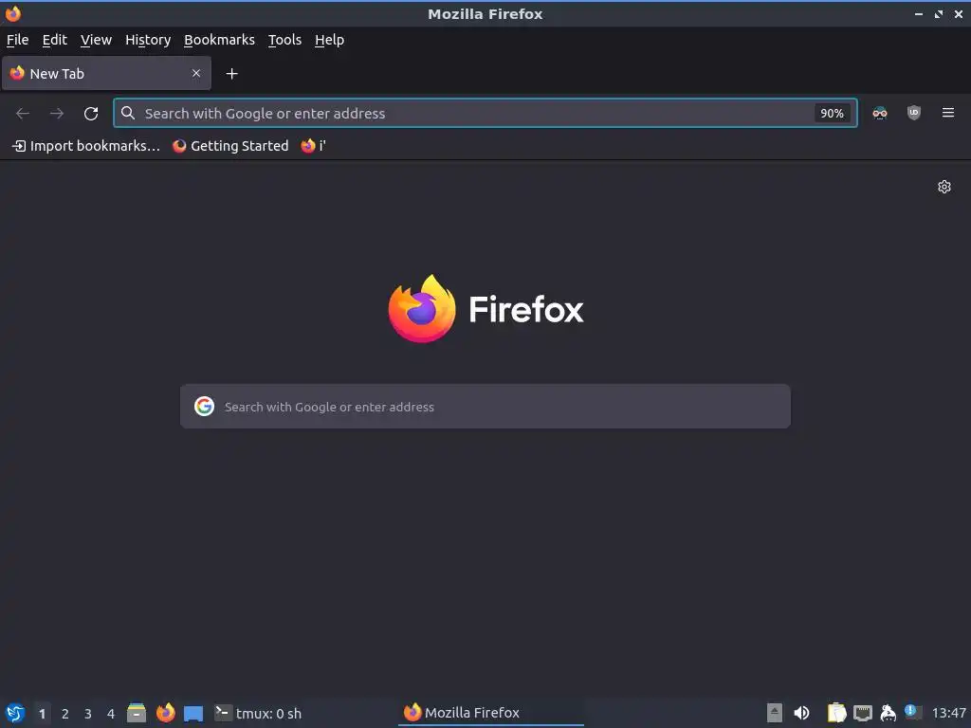Click the glasses extension icon in toolbar

pyautogui.click(x=879, y=113)
